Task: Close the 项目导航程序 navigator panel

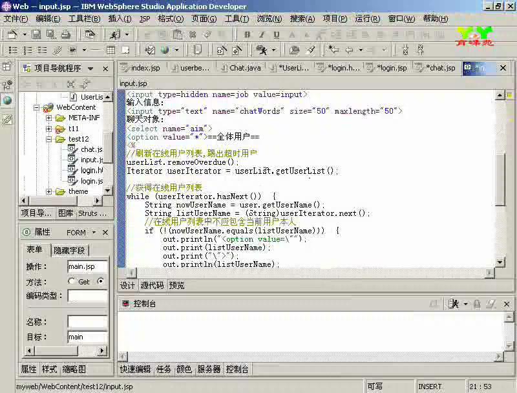Action: pos(105,69)
